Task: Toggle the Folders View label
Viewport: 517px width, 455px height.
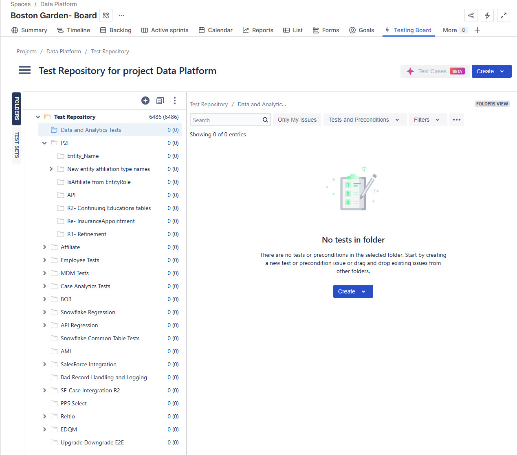Action: 492,104
